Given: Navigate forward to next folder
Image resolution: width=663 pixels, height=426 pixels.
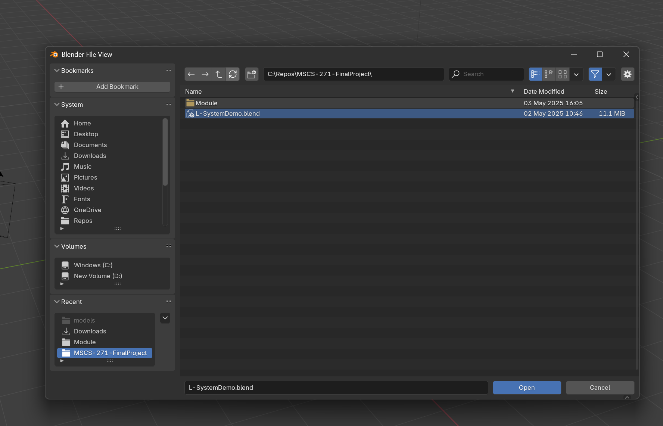Looking at the screenshot, I should coord(205,74).
